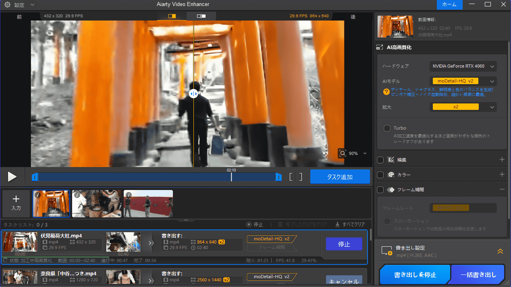Click the settings gear icon
Screen dimensions: 511x287
7,5
